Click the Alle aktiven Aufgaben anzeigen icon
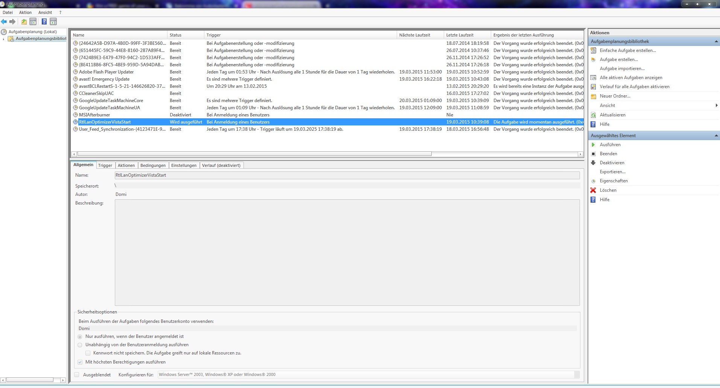Viewport: 720px width, 388px height. (594, 78)
